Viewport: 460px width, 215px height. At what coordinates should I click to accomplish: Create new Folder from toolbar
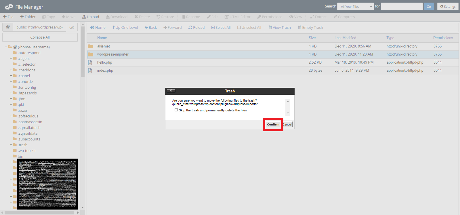click(x=28, y=17)
